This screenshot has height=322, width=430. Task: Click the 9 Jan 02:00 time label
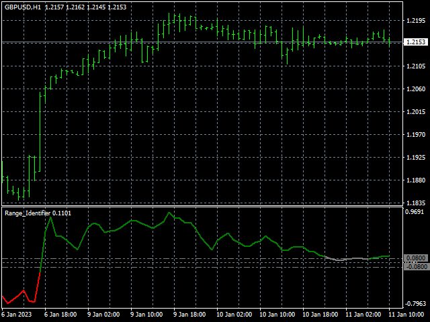pyautogui.click(x=103, y=314)
